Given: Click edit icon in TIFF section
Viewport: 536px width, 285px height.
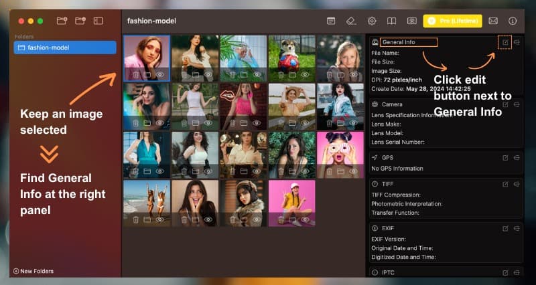Looking at the screenshot, I should click(505, 184).
